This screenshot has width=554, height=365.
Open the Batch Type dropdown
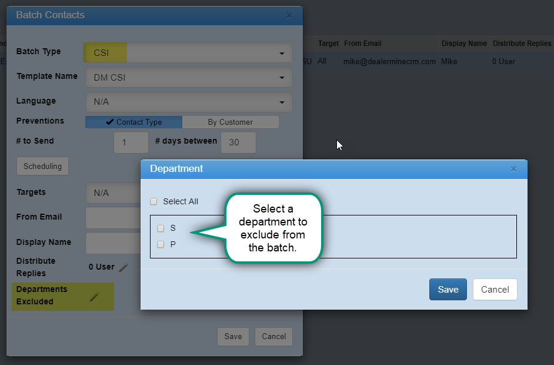(x=189, y=53)
